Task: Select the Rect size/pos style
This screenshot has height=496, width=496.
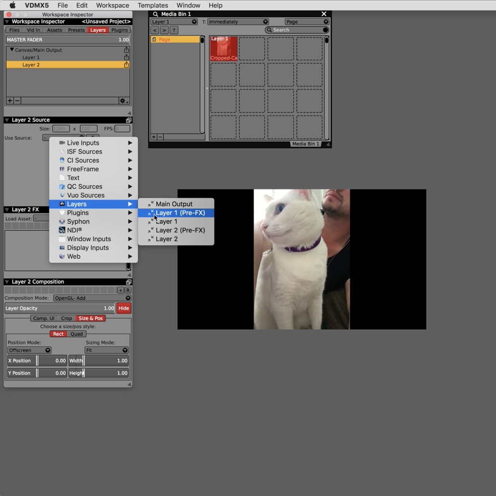Action: point(58,334)
